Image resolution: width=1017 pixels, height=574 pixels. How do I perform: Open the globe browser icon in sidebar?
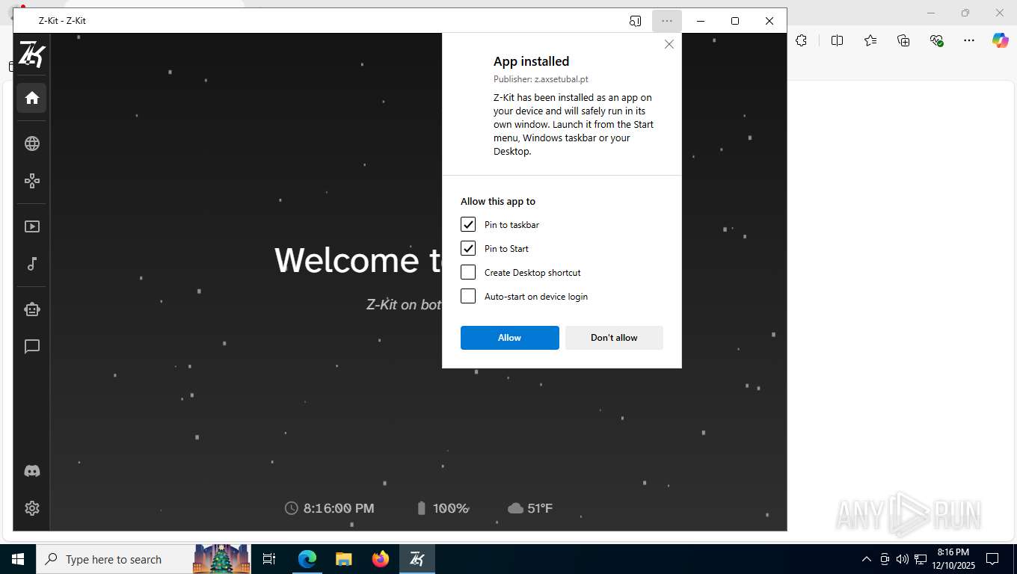pyautogui.click(x=31, y=143)
